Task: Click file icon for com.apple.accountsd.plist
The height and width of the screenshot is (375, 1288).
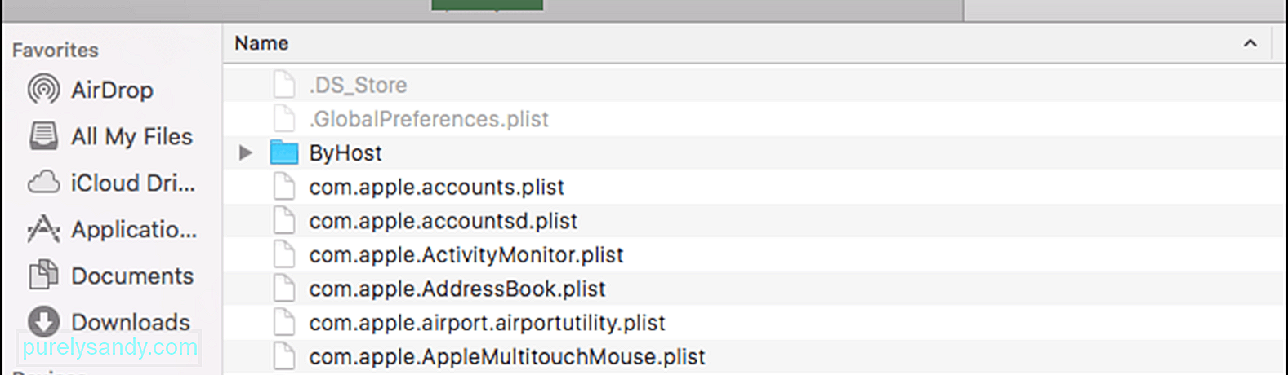Action: (x=283, y=220)
